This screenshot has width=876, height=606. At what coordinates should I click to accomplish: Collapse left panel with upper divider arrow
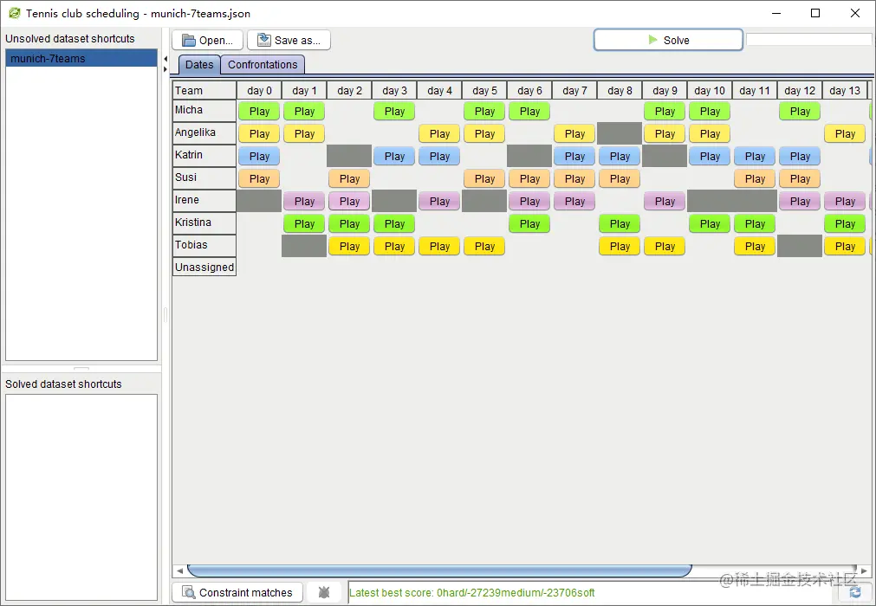click(x=165, y=59)
